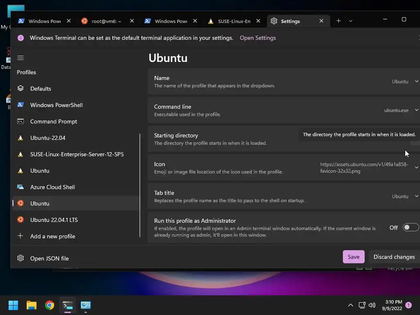Switch to the second Windows PowerShell tab
Image resolution: width=420 pixels, height=315 pixels.
(x=167, y=21)
